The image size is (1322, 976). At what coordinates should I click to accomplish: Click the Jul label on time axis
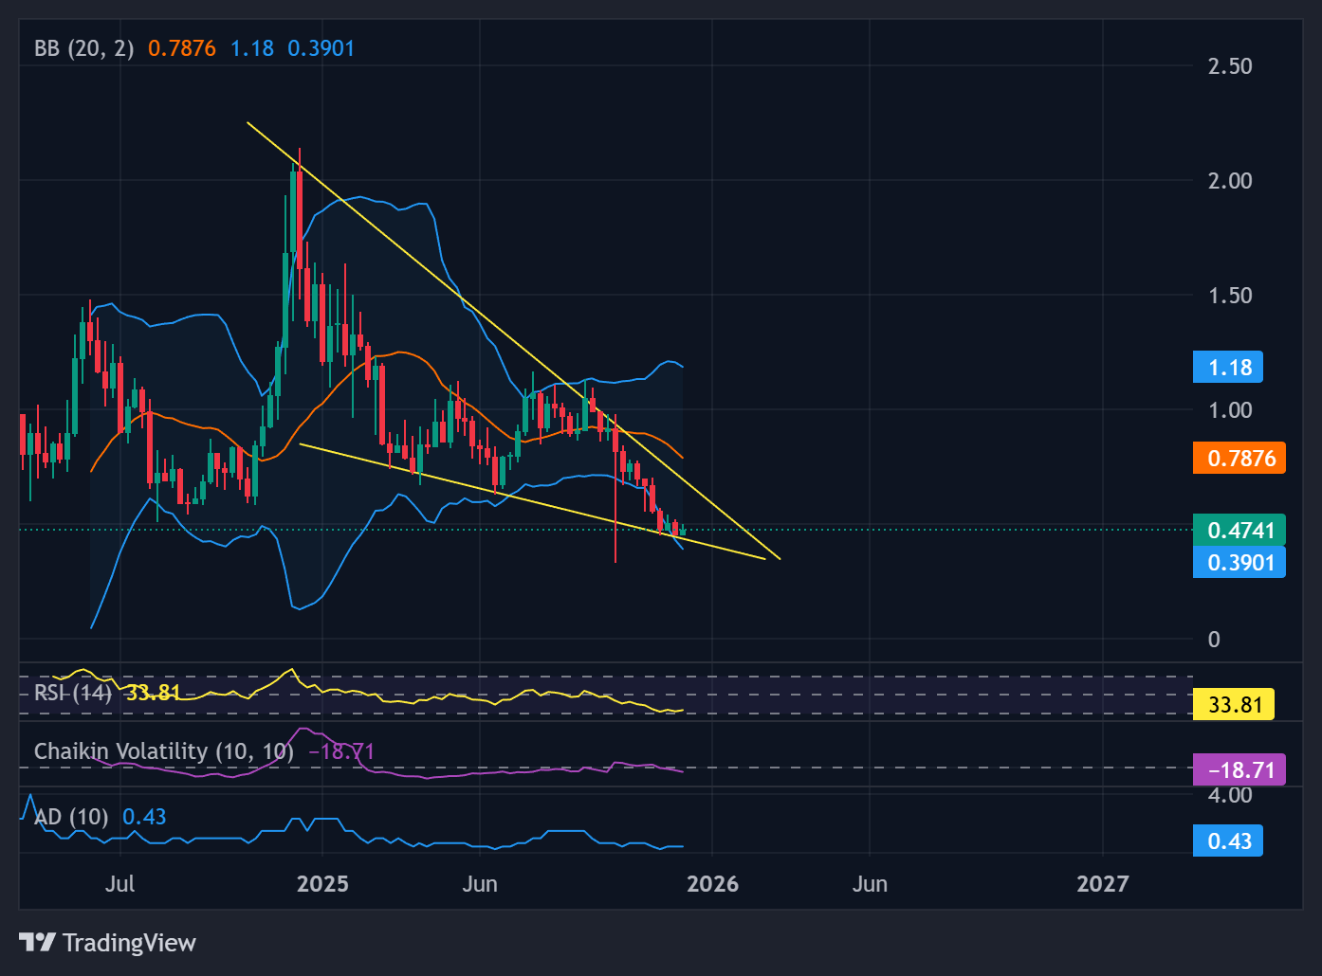pyautogui.click(x=119, y=884)
